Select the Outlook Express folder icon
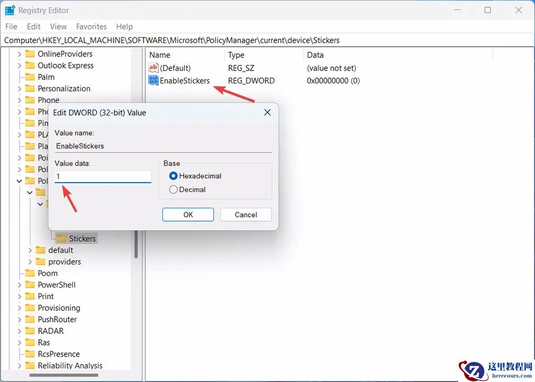 point(30,65)
